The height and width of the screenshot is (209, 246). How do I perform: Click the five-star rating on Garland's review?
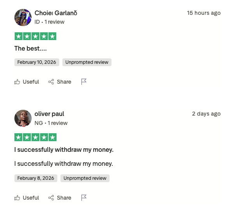(35, 37)
